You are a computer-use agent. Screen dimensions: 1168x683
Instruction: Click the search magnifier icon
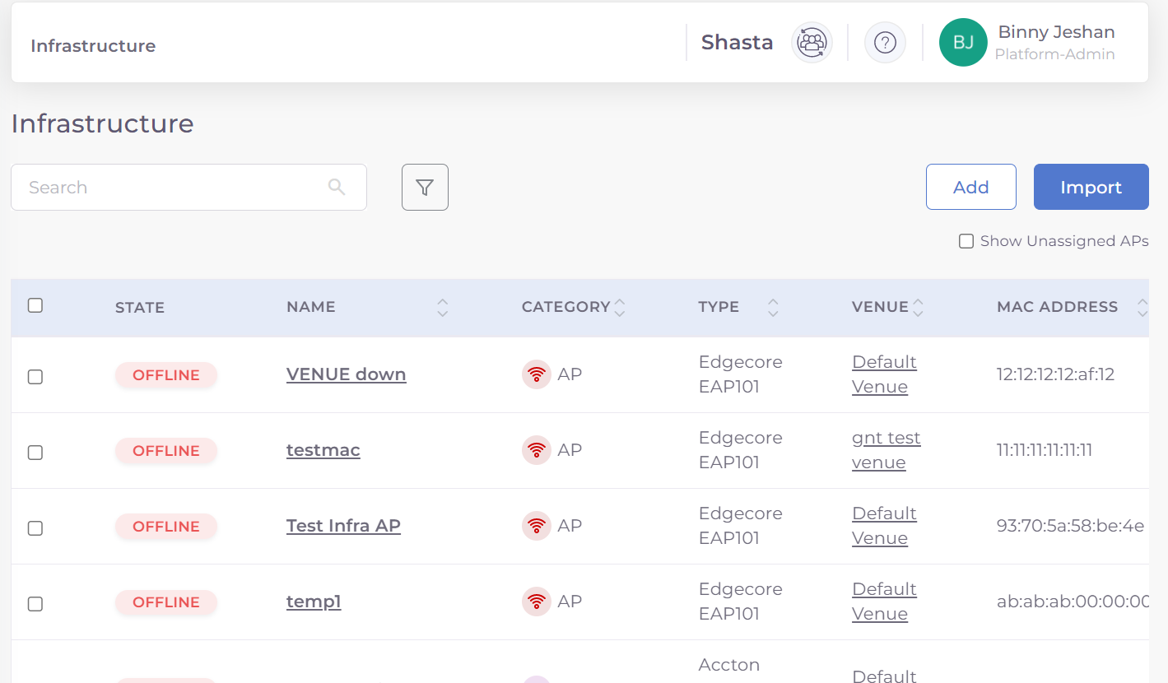pyautogui.click(x=337, y=187)
